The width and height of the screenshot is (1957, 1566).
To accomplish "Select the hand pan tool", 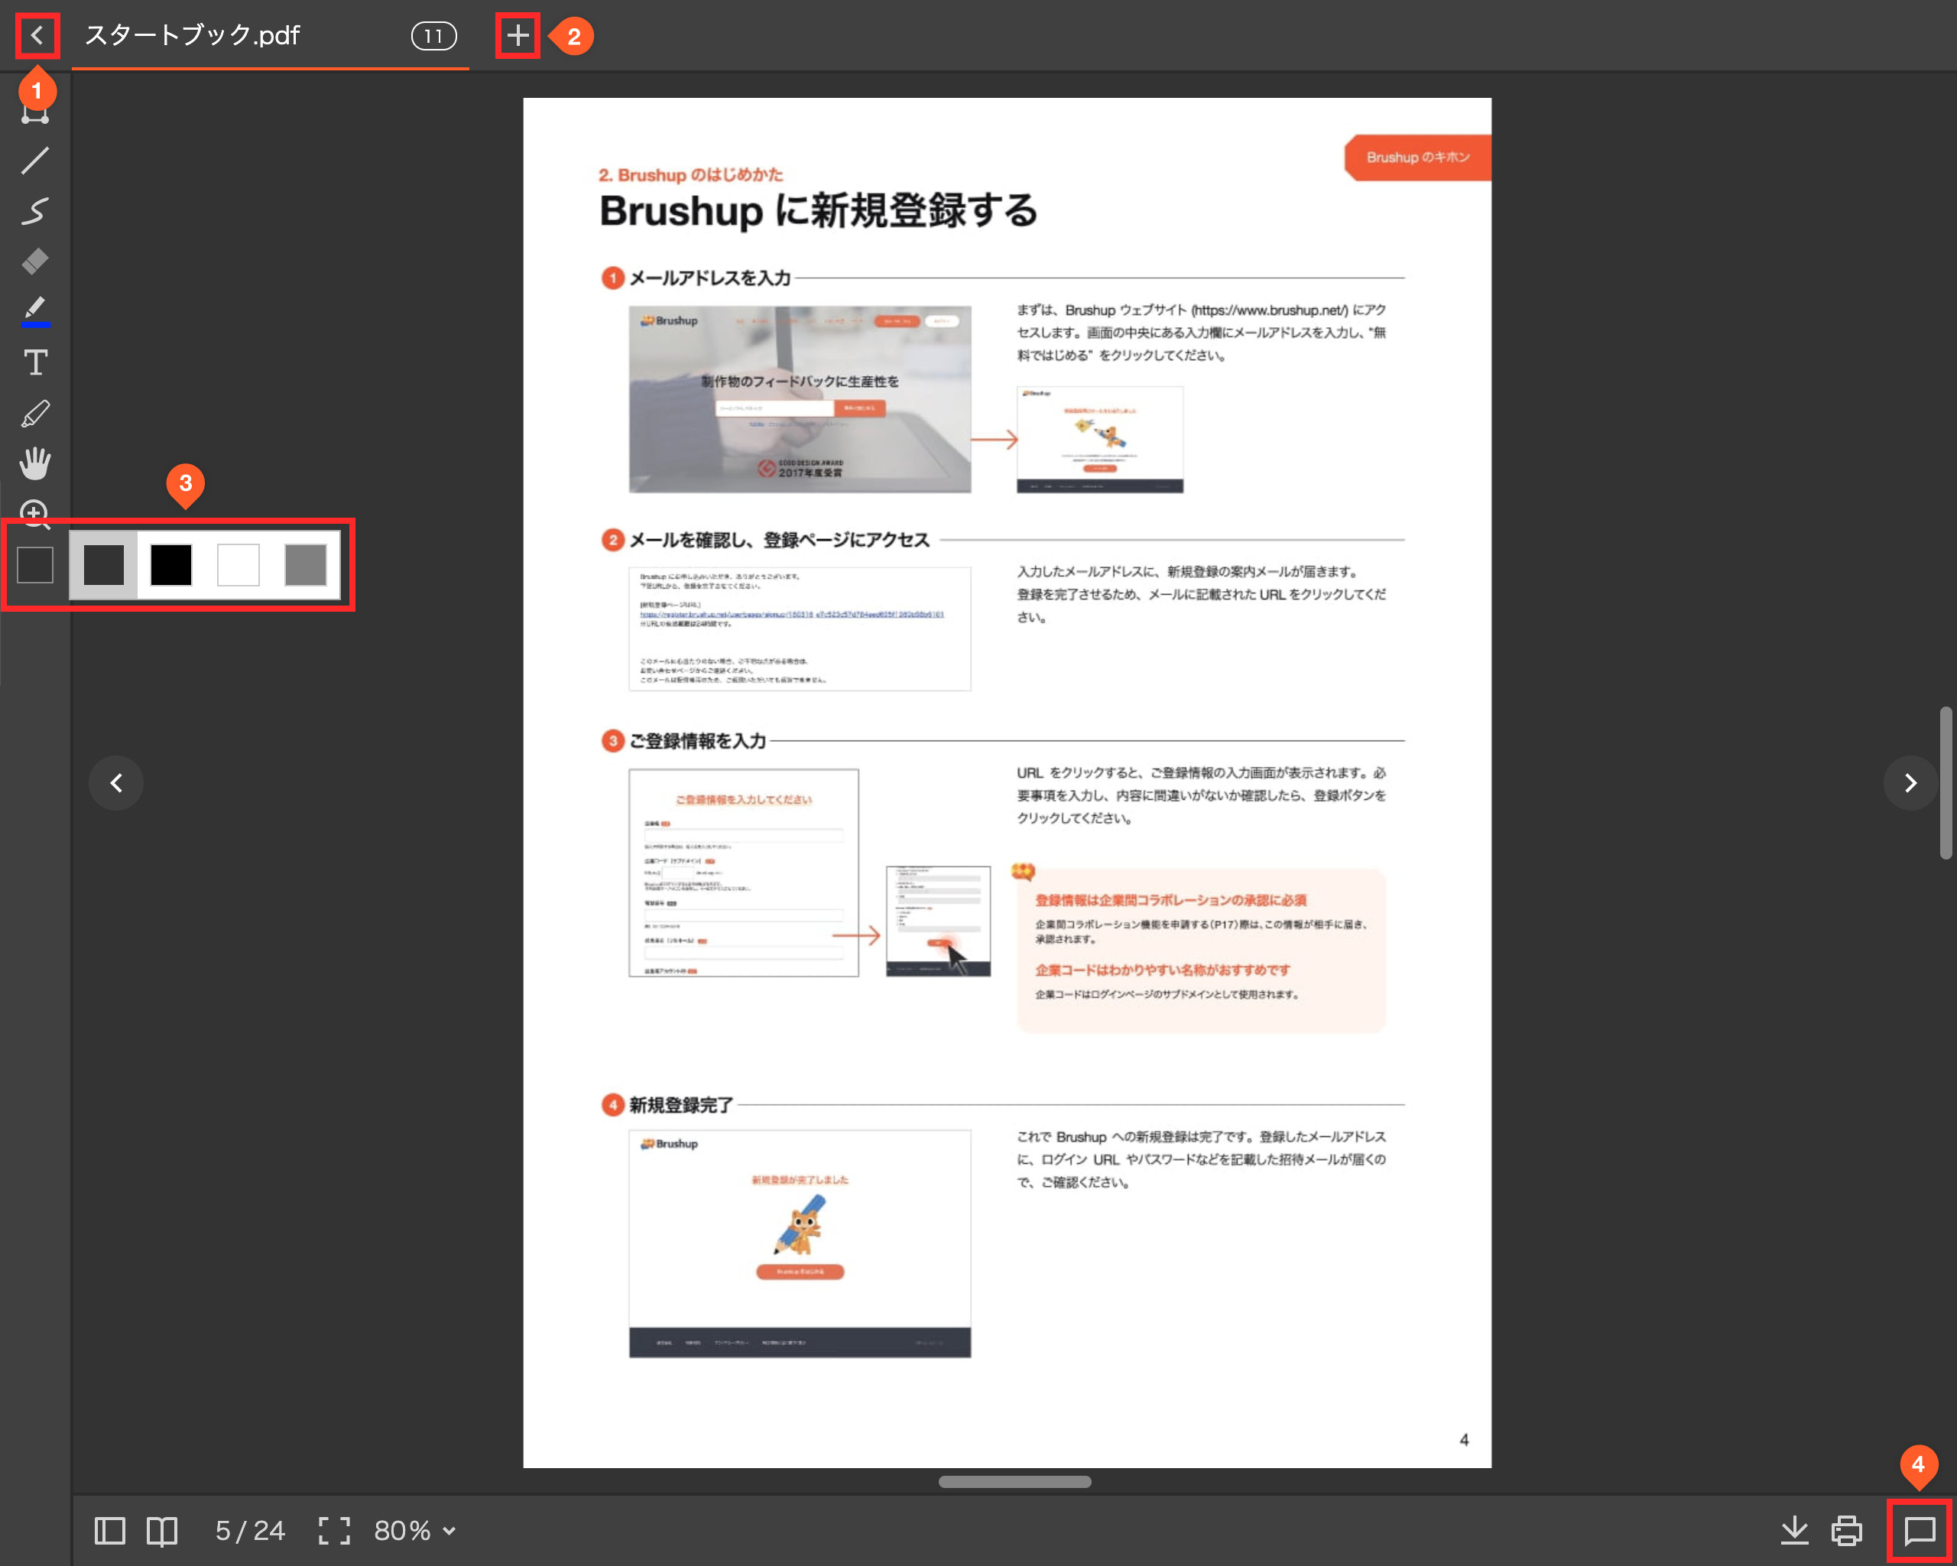I will [34, 464].
